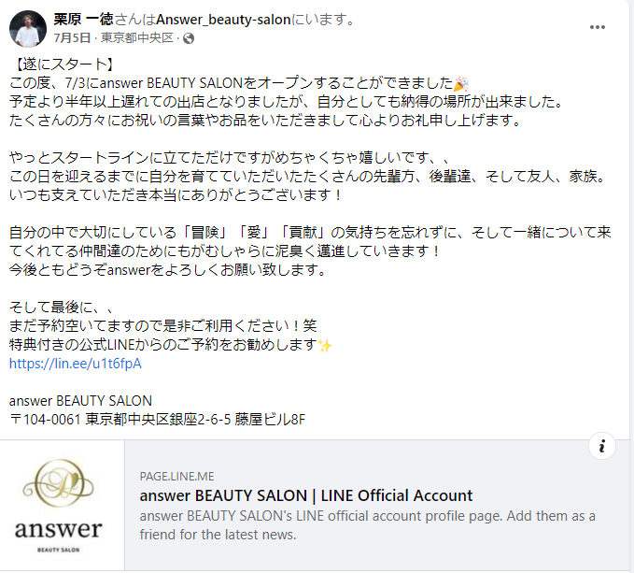Viewport: 634px width, 573px height.
Task: Click the やっとスタートライン paragraph line
Action: (230, 158)
